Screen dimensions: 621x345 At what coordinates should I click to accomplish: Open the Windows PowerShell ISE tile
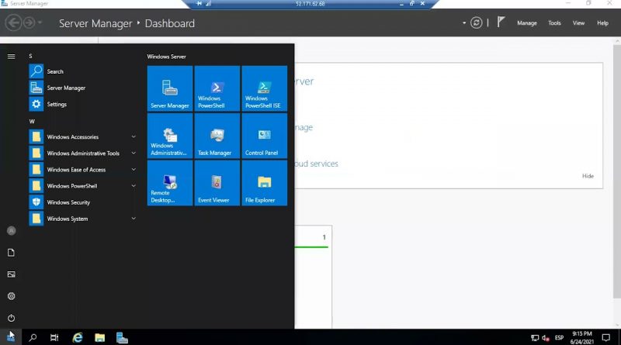[x=264, y=88]
